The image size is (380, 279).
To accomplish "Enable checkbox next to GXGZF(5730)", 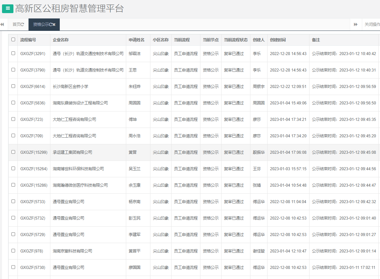I will [x=13, y=267].
